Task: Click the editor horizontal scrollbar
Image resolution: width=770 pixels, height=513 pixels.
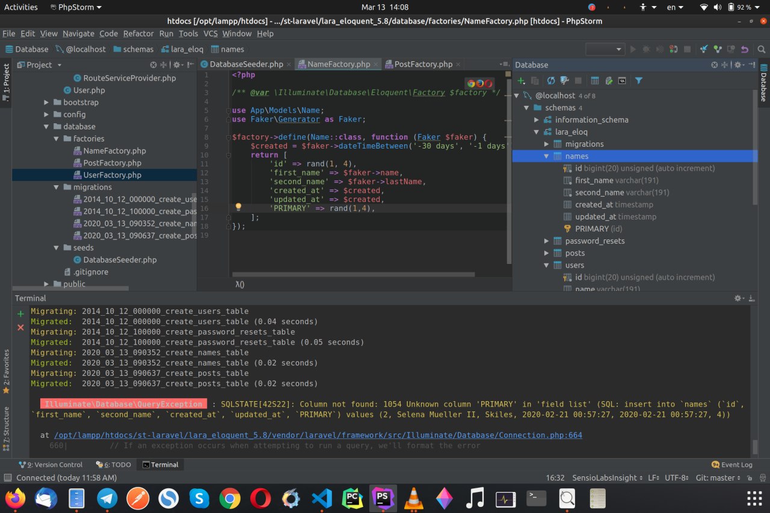Action: [x=354, y=274]
